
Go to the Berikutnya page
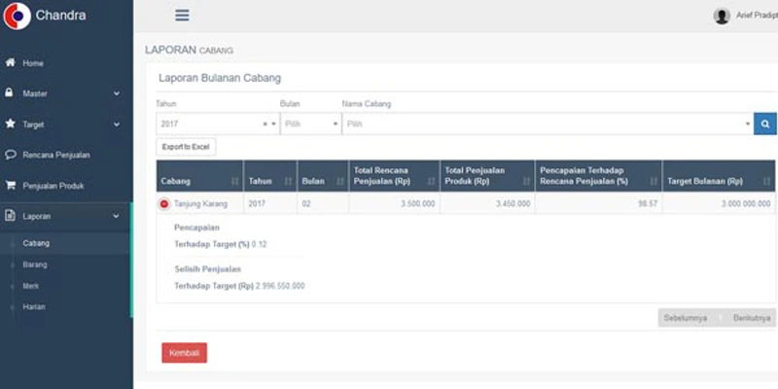(x=752, y=318)
